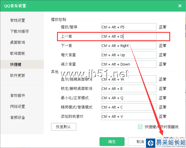This screenshot has height=148, width=186.
Task: Open the 下载与缓存 section
Action: pyautogui.click(x=19, y=31)
